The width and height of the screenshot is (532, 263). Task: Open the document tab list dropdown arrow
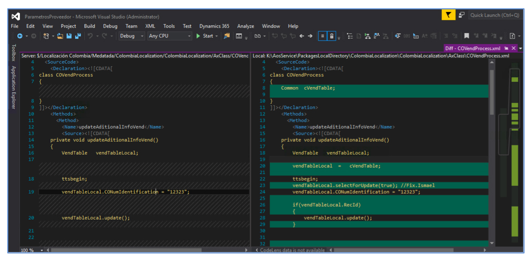521,48
